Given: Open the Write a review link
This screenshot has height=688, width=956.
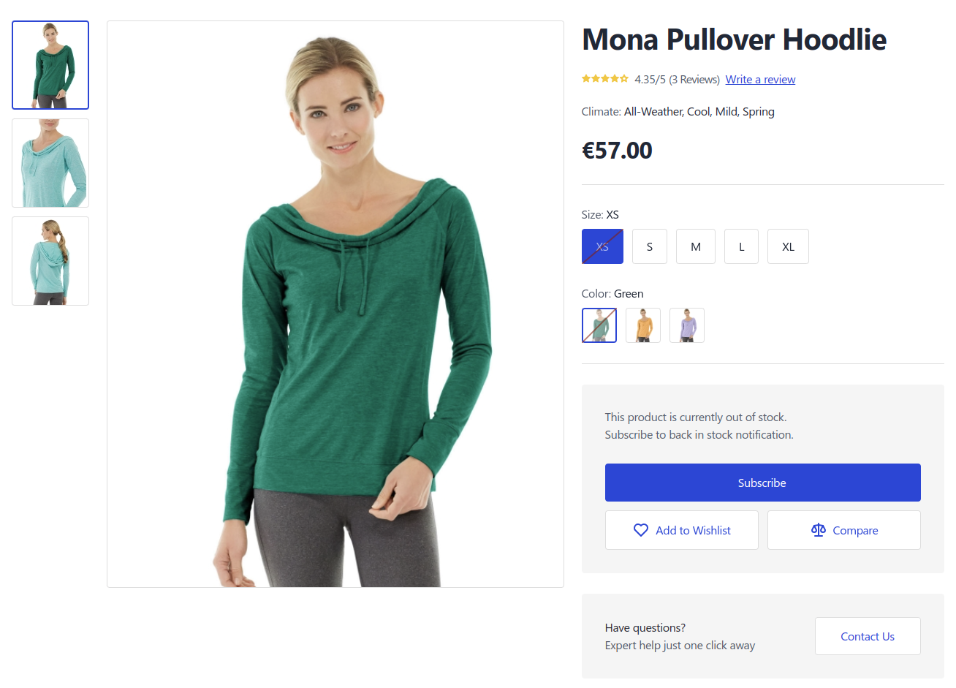Looking at the screenshot, I should click(760, 80).
